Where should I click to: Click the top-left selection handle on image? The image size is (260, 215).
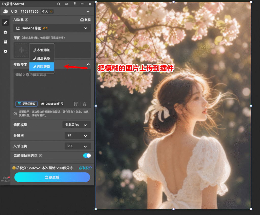(96, 2)
